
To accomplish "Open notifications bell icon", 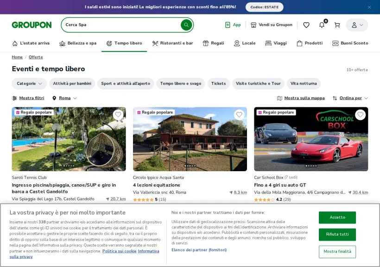I will (x=322, y=25).
